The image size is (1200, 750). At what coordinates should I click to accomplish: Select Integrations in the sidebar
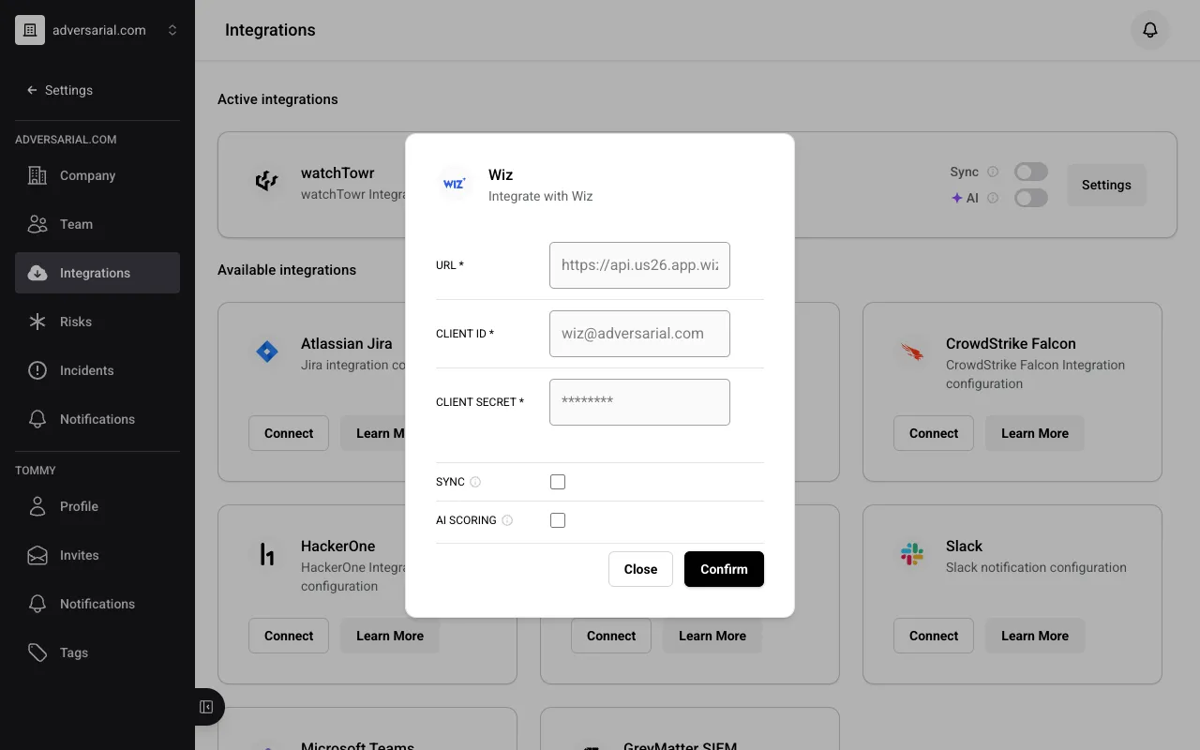click(x=97, y=273)
